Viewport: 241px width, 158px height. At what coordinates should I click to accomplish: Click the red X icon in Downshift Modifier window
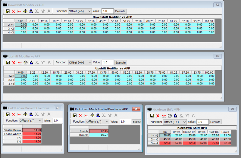14,11
